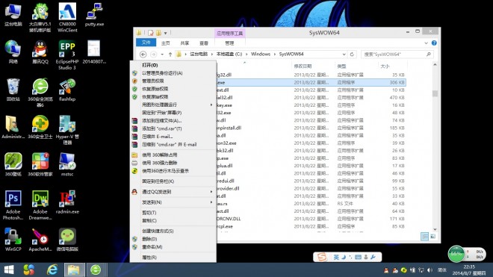The image size is (493, 277).
Task: Click the refresh button beside address bar
Action: 352,54
